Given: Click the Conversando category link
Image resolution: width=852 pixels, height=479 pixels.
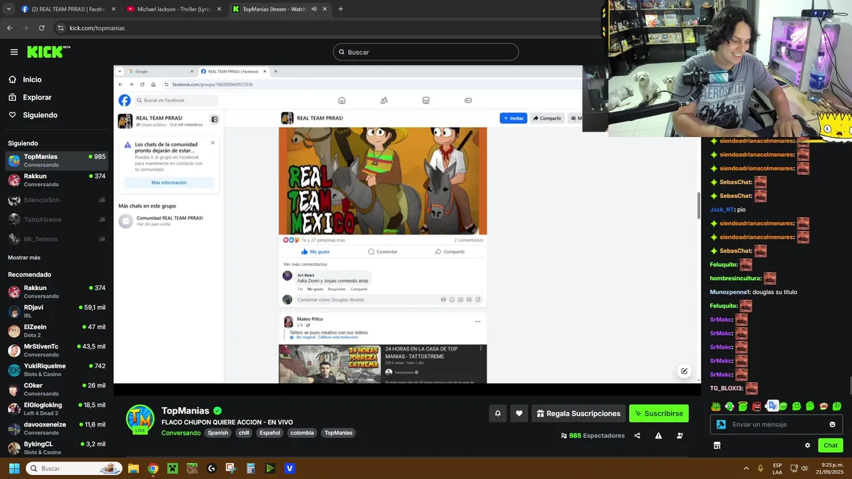Looking at the screenshot, I should point(181,432).
